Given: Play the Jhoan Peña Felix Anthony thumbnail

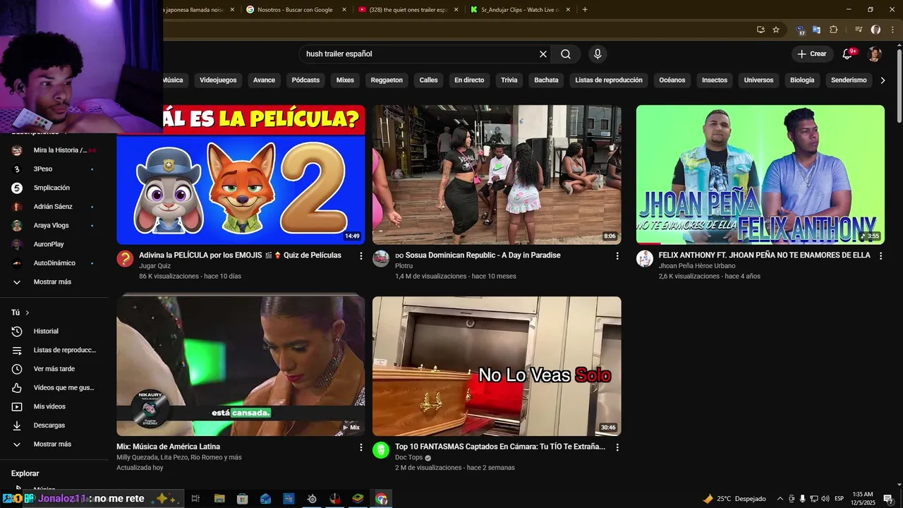Looking at the screenshot, I should click(x=760, y=175).
